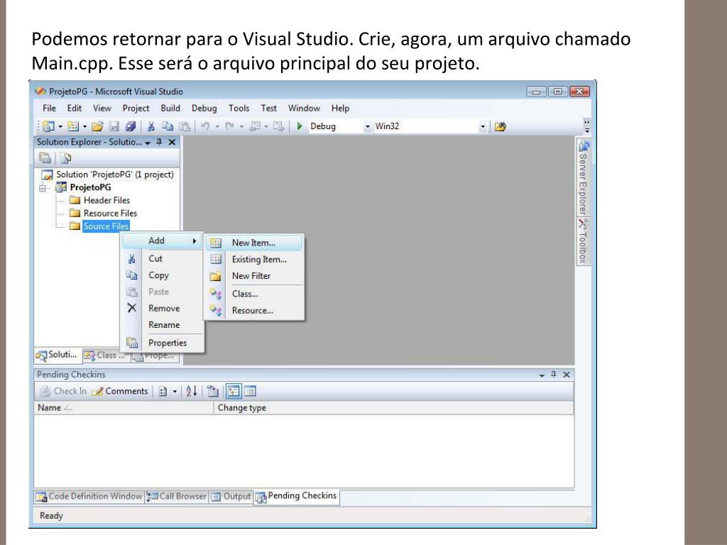Open the toolbar options overflow arrow
The width and height of the screenshot is (727, 545).
[587, 126]
